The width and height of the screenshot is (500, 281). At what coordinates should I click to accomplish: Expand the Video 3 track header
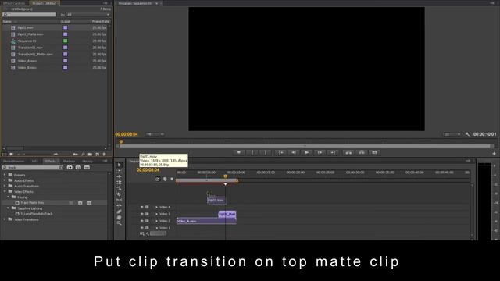pyautogui.click(x=156, y=214)
